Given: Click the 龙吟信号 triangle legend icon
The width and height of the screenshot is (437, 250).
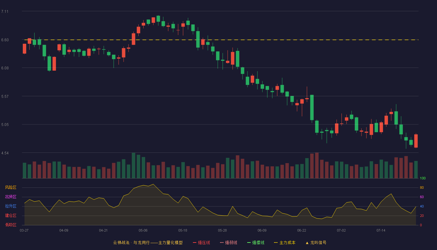Looking at the screenshot, I should click(x=307, y=242).
